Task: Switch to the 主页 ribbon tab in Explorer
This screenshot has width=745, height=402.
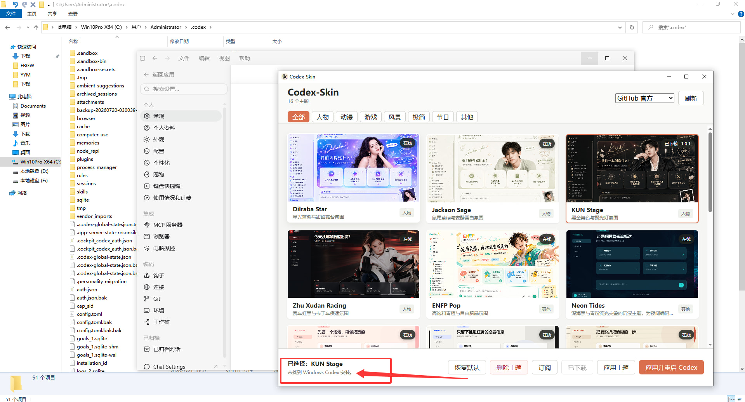Action: pos(32,14)
